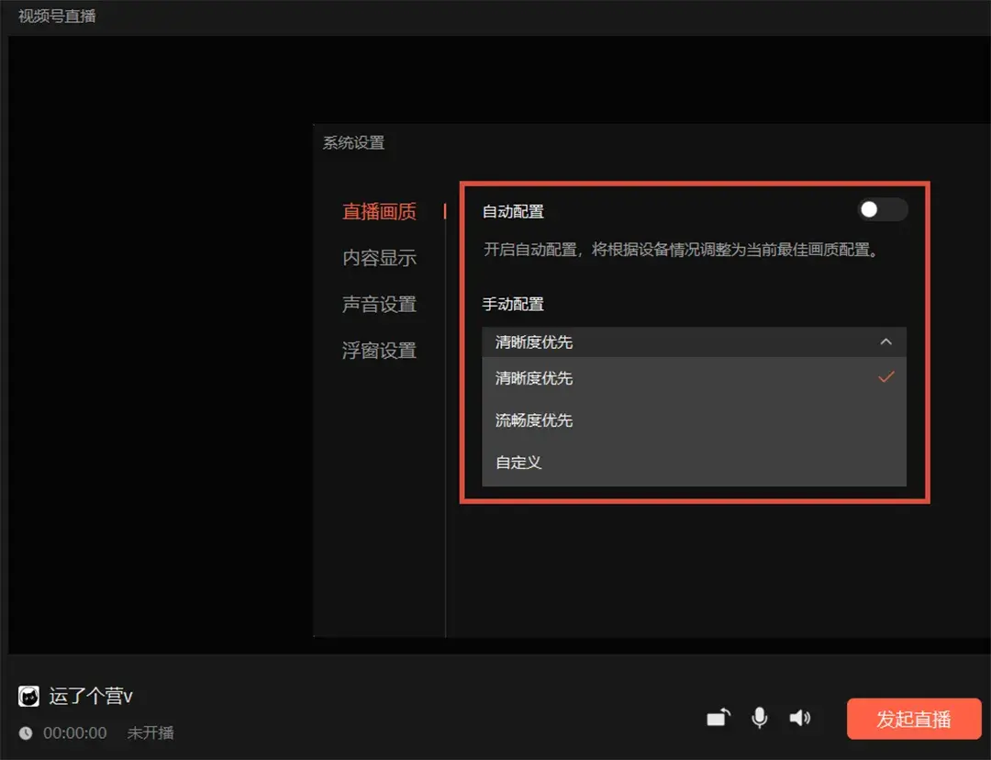Viewport: 991px width, 760px height.
Task: Click the username 运了个营v
Action: [x=91, y=697]
